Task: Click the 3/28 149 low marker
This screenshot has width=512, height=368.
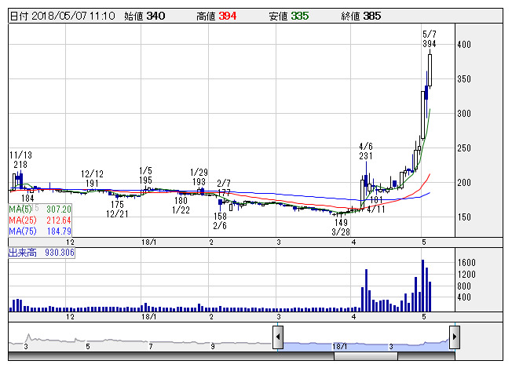Action: [340, 227]
